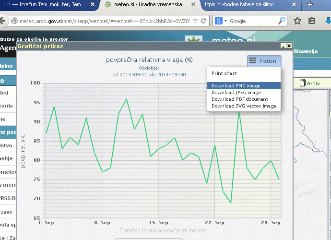Open a new browser tab
The image size is (331, 240).
coord(310,5)
